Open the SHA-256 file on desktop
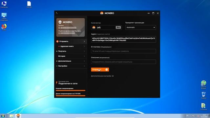This screenshot has width=210, height=118. [29, 4]
